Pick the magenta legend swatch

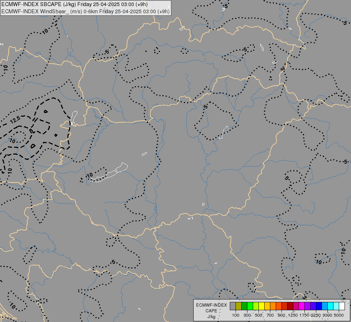point(302,306)
